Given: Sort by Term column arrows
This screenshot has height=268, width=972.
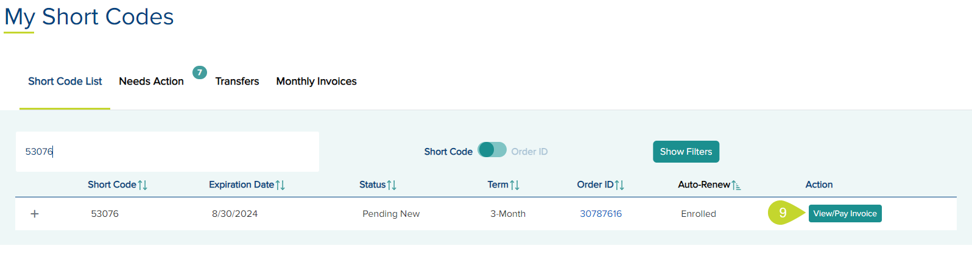Looking at the screenshot, I should click(515, 185).
